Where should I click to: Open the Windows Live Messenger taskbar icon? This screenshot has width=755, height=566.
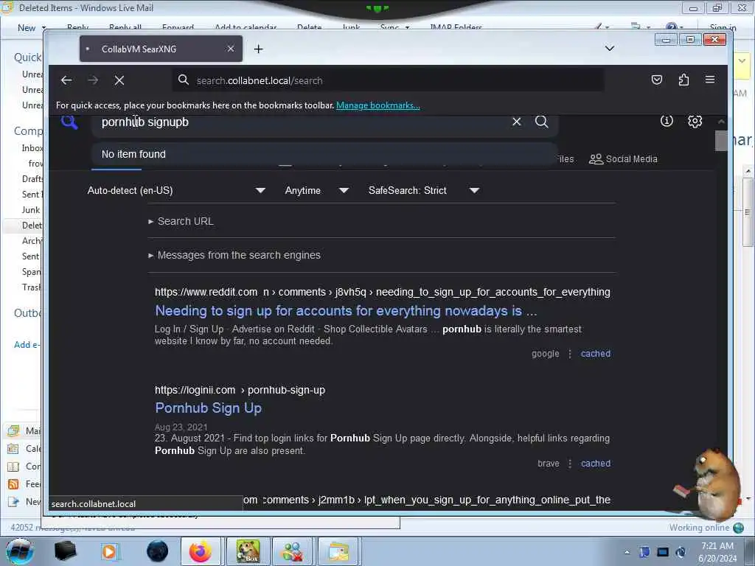293,551
